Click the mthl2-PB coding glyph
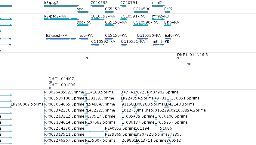The height and width of the screenshot is (145, 256). coord(158,45)
